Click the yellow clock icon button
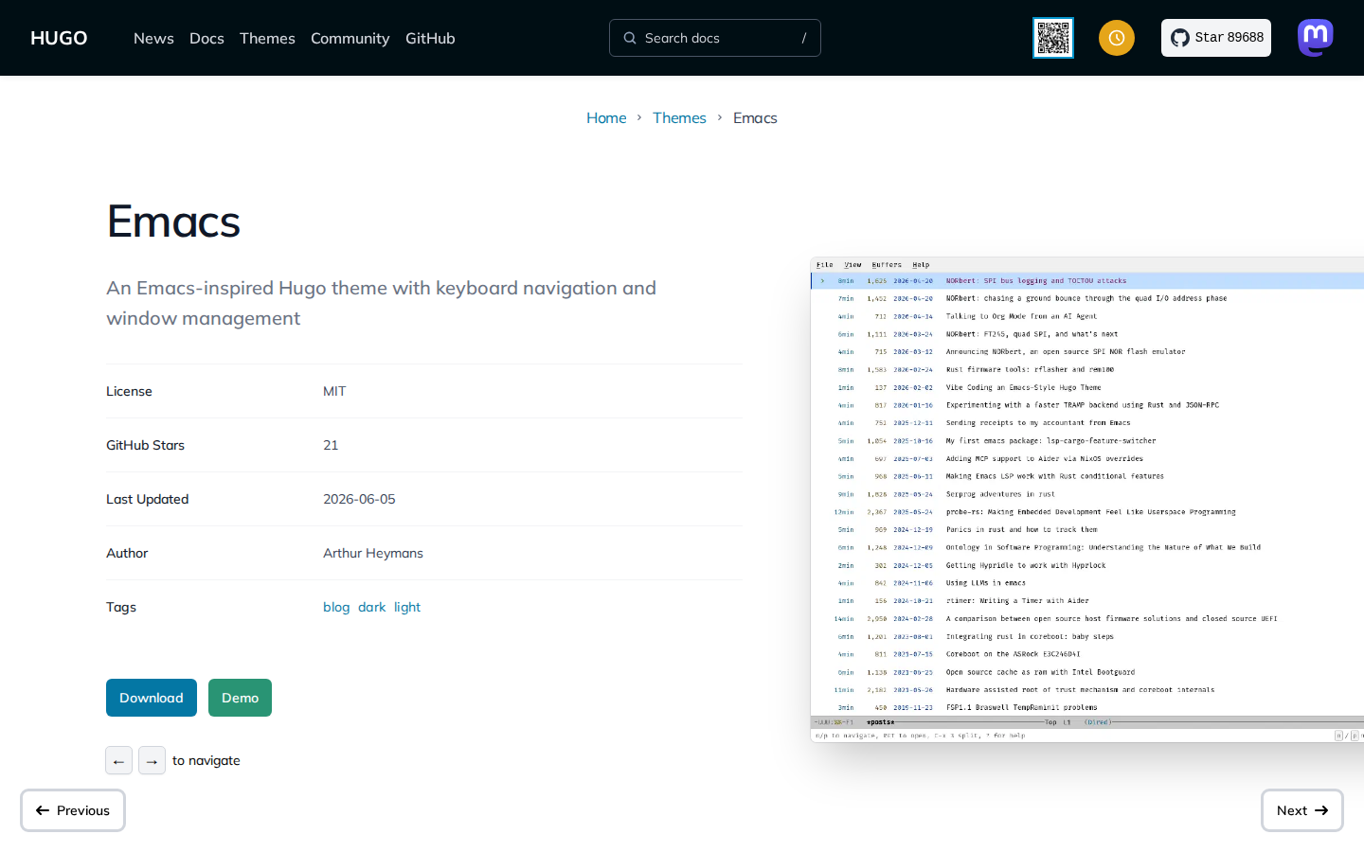1364x852 pixels. point(1117,38)
